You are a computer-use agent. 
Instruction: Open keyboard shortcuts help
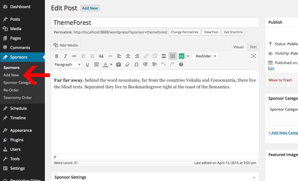pyautogui.click(x=181, y=65)
